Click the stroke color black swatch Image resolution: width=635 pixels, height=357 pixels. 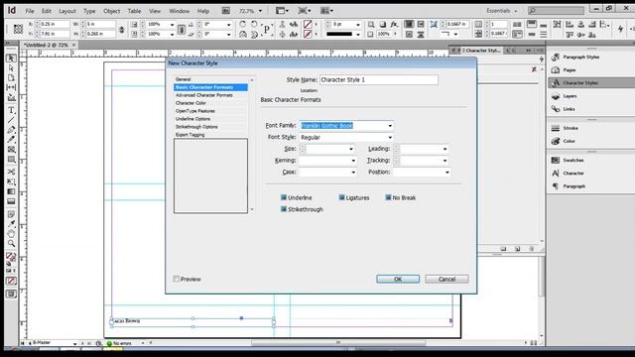pyautogui.click(x=339, y=35)
